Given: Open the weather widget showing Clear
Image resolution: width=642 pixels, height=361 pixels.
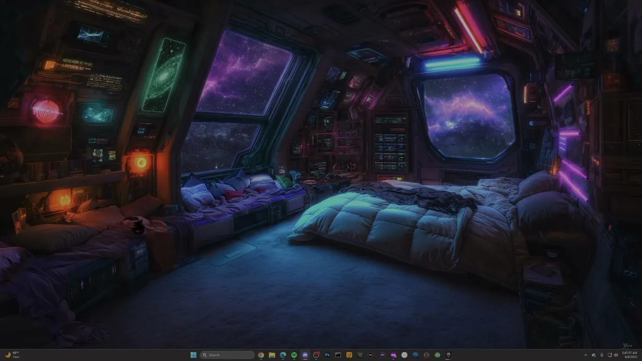Looking at the screenshot, I should pos(12,355).
